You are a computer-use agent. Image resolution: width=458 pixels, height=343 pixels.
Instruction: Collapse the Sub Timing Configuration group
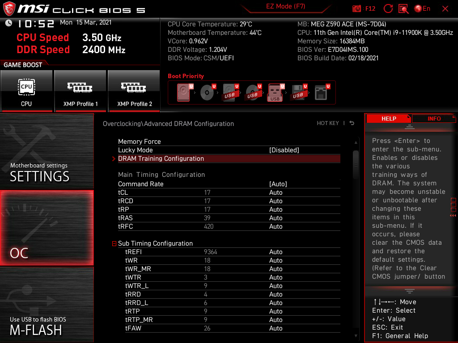[114, 243]
